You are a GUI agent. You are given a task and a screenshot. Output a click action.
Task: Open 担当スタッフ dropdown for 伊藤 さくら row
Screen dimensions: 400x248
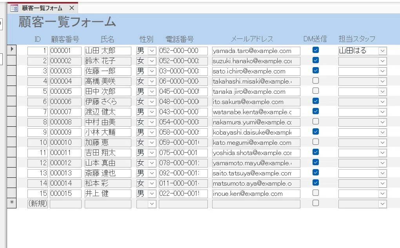tap(383, 102)
